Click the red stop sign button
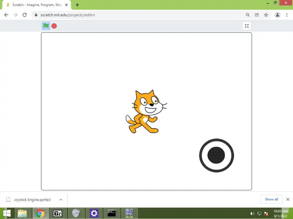The height and width of the screenshot is (219, 293). point(54,26)
